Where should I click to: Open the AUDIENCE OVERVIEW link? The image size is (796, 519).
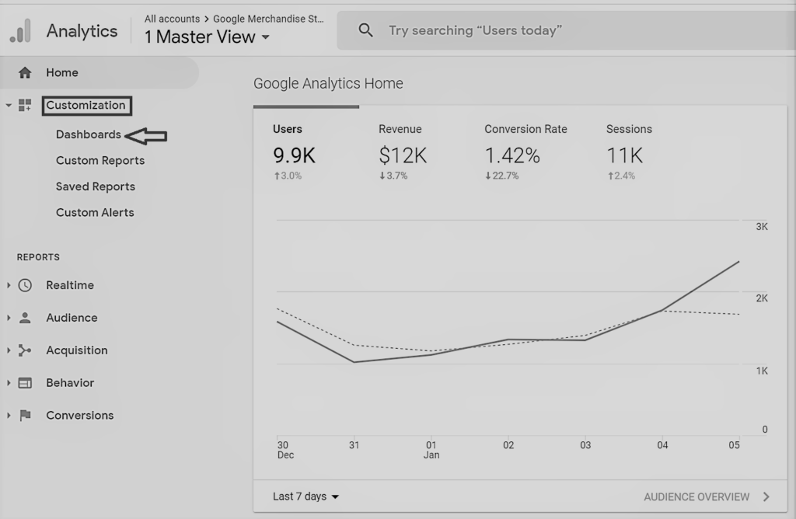tap(696, 496)
